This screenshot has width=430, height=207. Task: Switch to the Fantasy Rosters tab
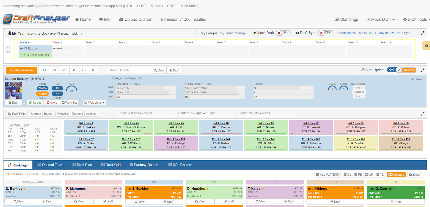144,165
